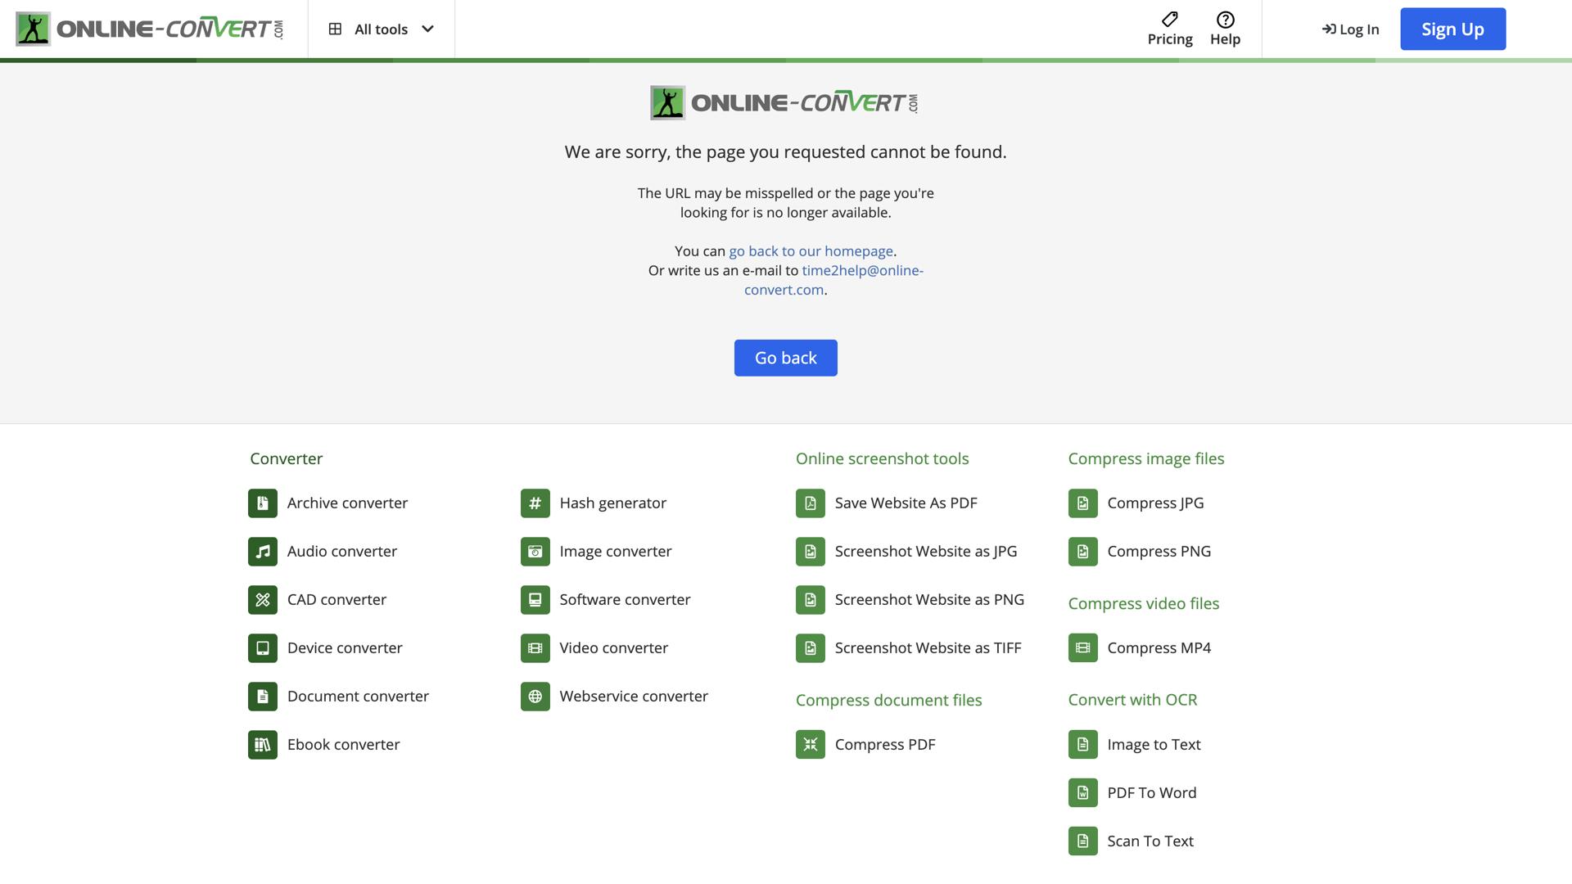Image resolution: width=1572 pixels, height=884 pixels.
Task: Click Log In in the header
Action: point(1350,29)
